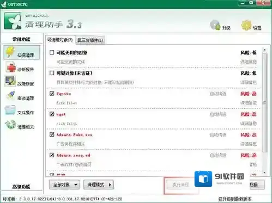Check the 可能无用的对象 checkbox

tap(52, 52)
